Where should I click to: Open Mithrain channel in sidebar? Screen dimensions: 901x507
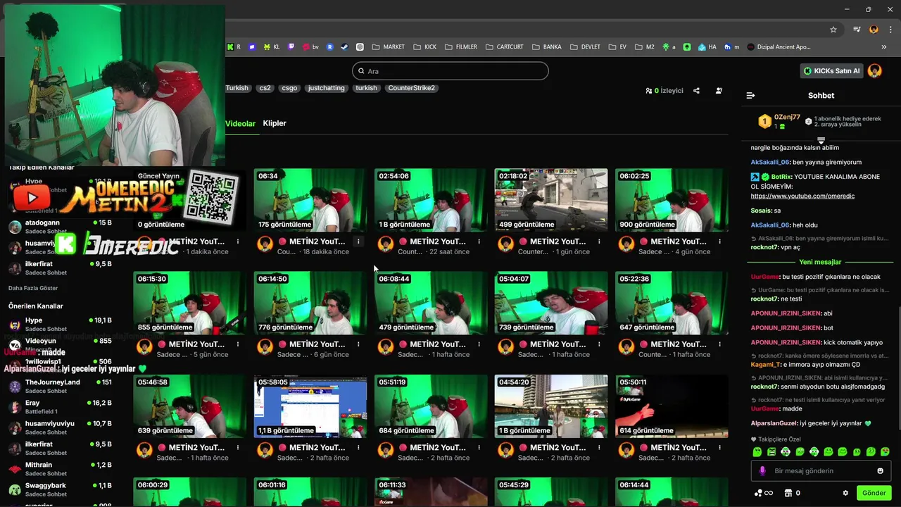pyautogui.click(x=60, y=470)
